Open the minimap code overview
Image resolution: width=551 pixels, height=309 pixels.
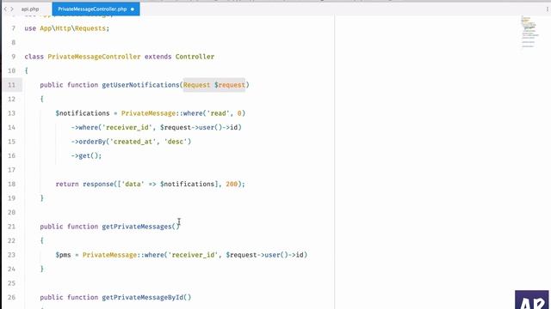(529, 32)
